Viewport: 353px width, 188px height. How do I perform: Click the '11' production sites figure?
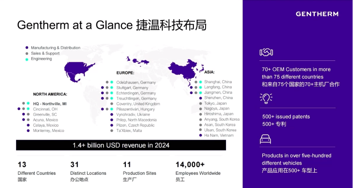tap(127, 165)
